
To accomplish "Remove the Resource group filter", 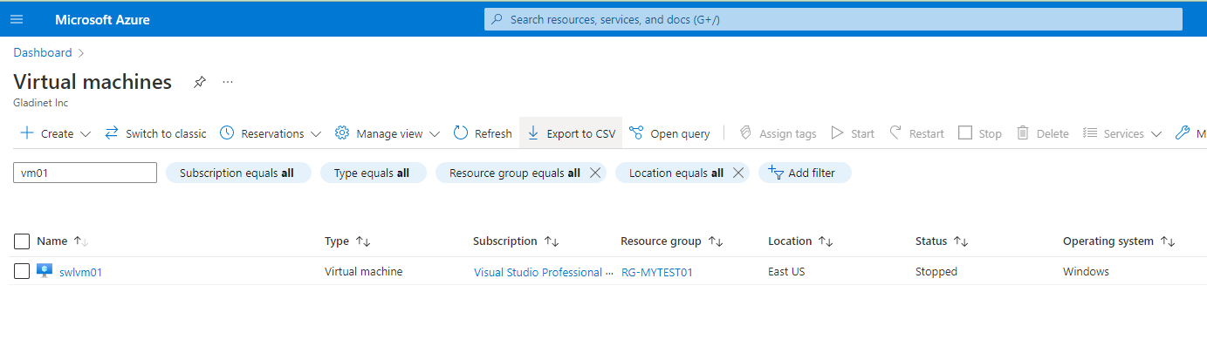I will point(595,173).
